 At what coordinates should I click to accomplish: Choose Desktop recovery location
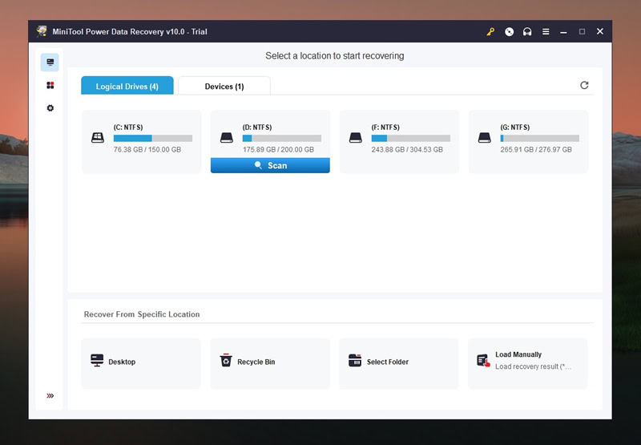tap(141, 363)
